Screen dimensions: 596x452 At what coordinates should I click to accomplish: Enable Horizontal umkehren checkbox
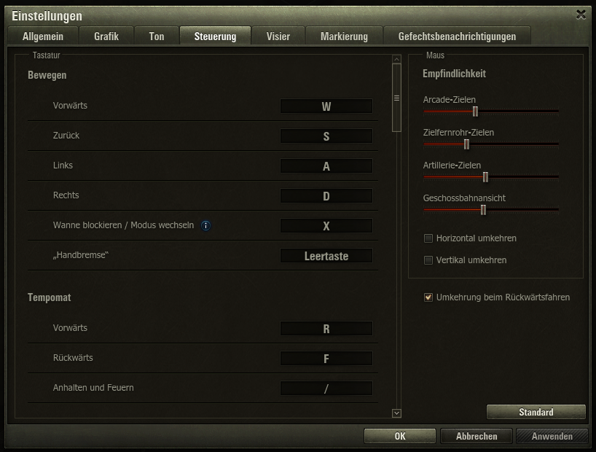pos(428,238)
